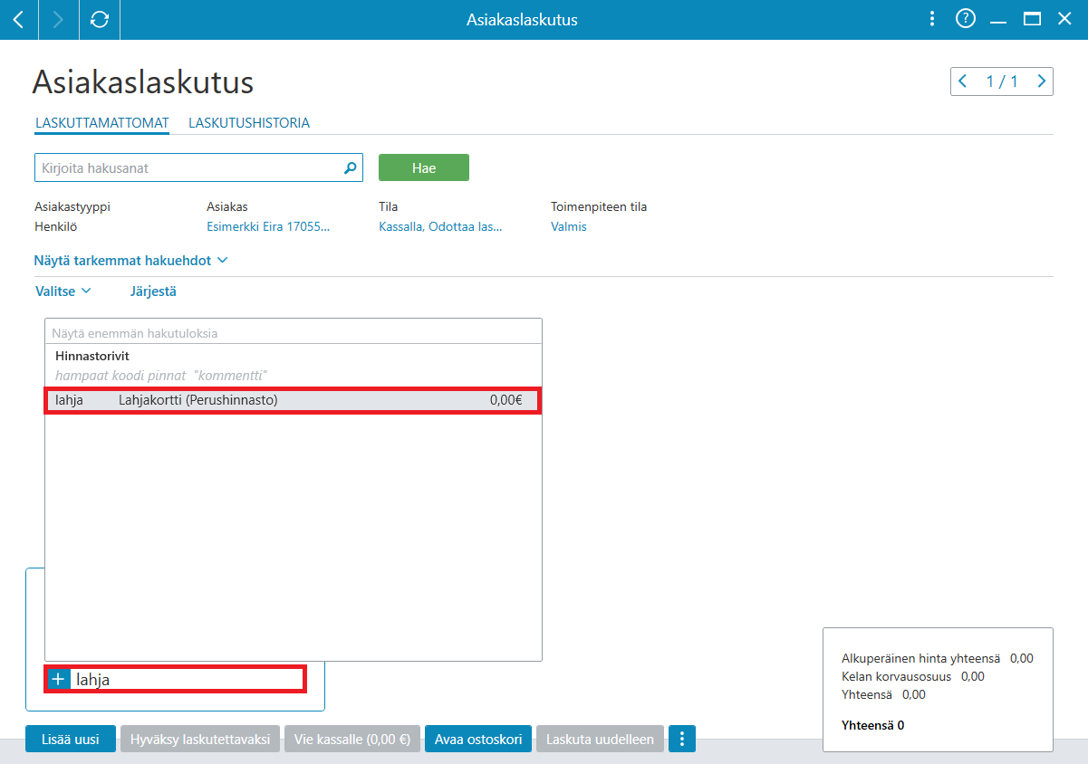Open the Valitse dropdown
Image resolution: width=1088 pixels, height=764 pixels.
pyautogui.click(x=63, y=291)
